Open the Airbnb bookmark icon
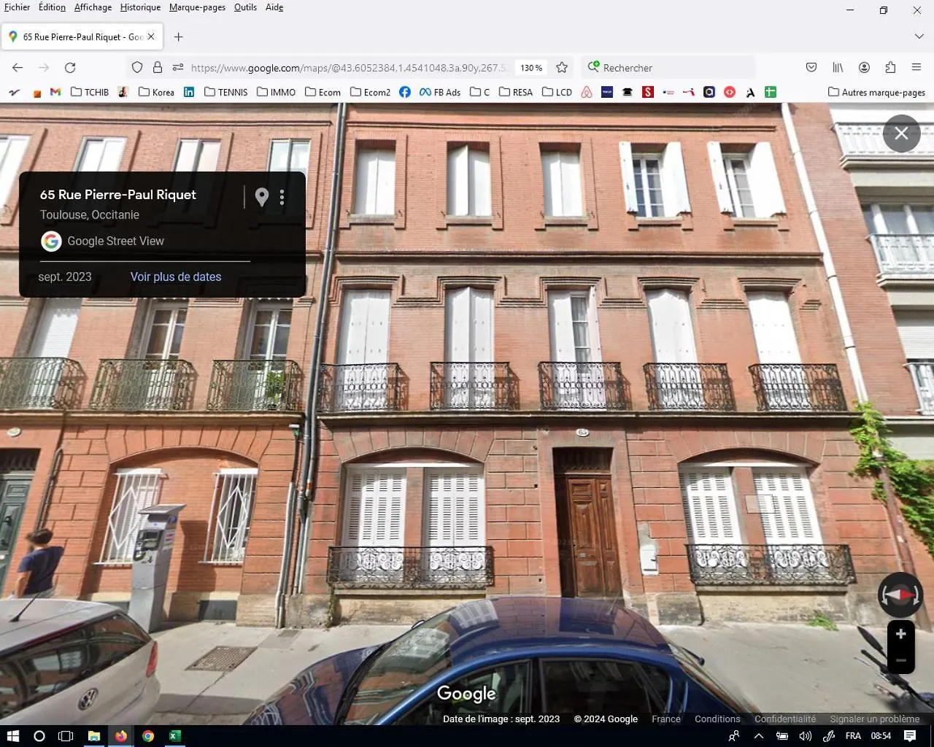934x747 pixels. coord(587,92)
